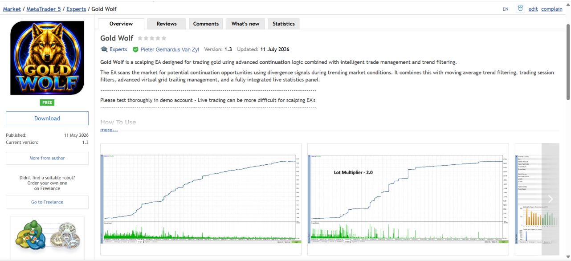Click the FREE price badge
The image size is (571, 261).
[47, 103]
